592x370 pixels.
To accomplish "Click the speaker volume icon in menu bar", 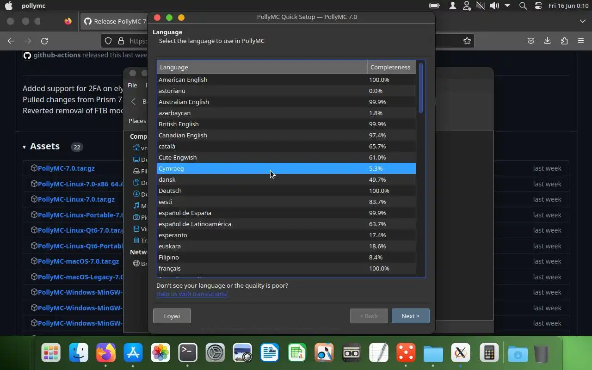I will [x=494, y=6].
